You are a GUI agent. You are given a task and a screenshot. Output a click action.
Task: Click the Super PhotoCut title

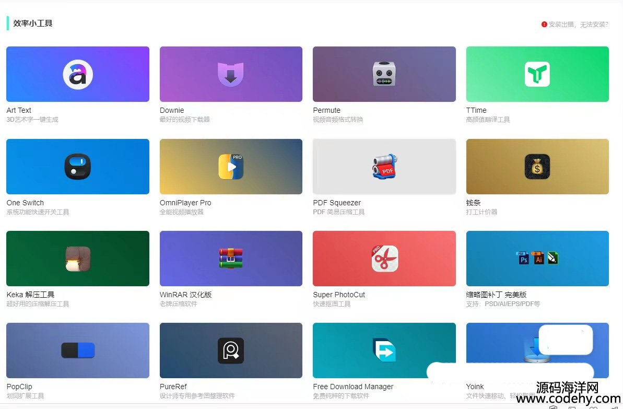(x=339, y=295)
